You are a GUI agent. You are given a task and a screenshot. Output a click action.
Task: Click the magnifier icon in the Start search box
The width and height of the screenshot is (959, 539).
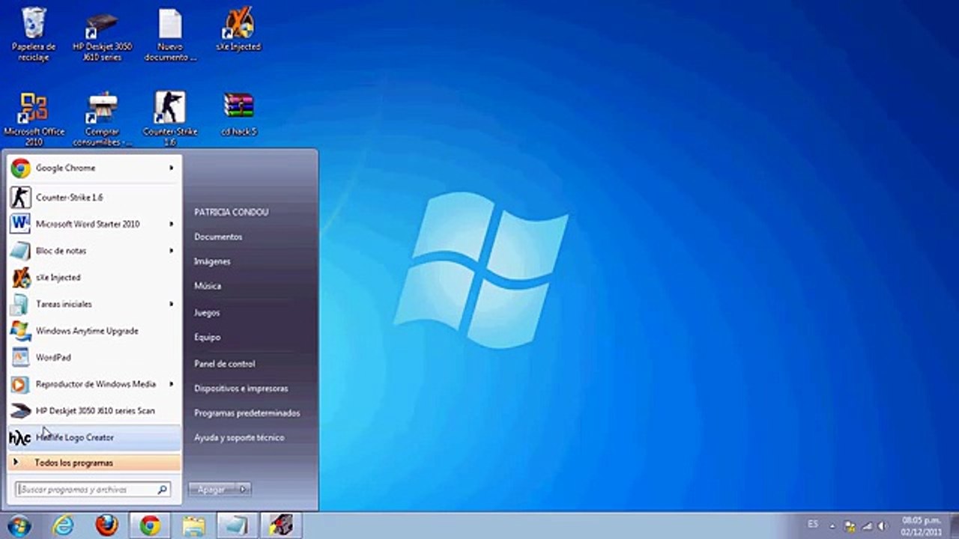[x=162, y=490]
